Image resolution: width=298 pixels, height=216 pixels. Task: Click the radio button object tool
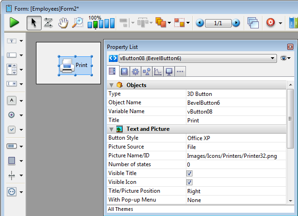click(x=12, y=115)
